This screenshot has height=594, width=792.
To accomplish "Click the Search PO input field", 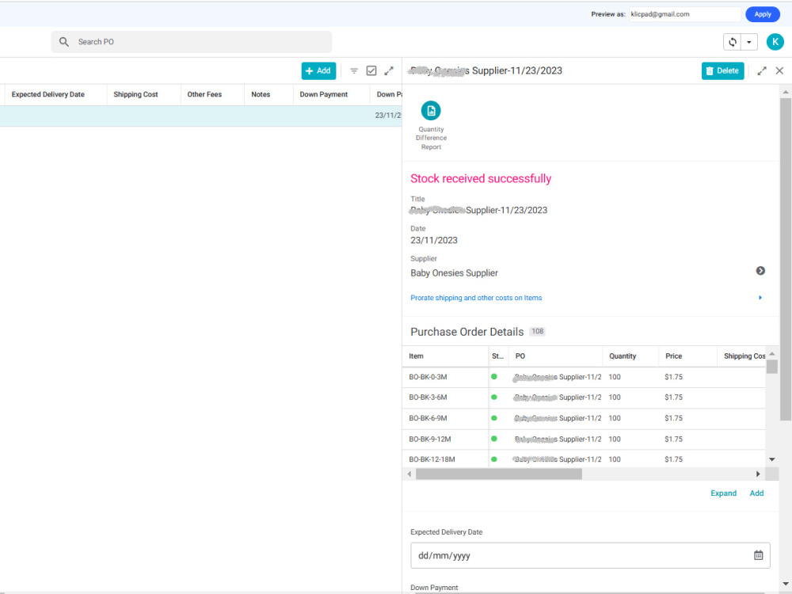I will pos(192,42).
